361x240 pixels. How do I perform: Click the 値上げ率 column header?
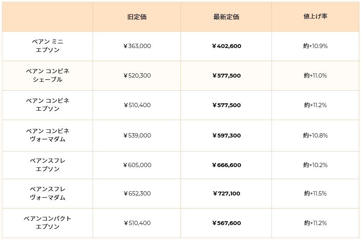coord(315,17)
